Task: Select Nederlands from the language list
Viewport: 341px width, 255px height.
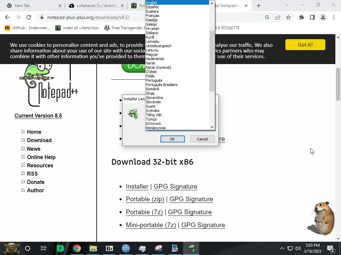Action: tap(177, 59)
